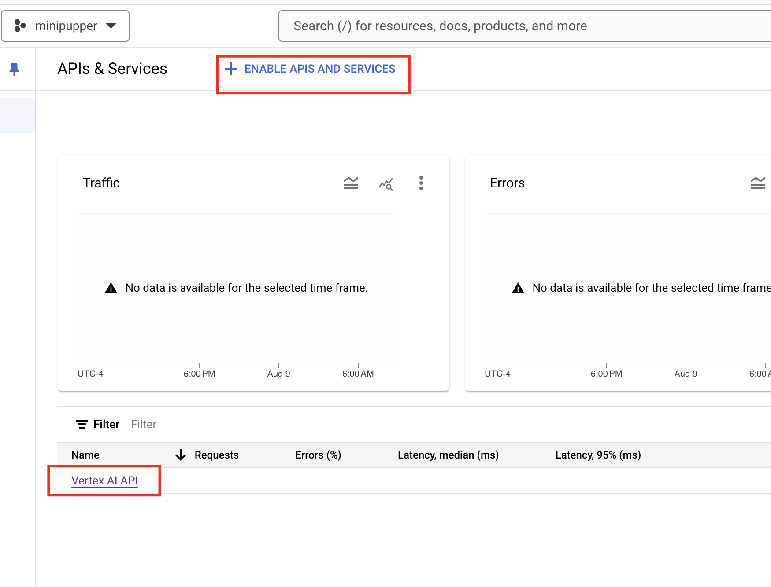Click the minipupper project hexagon icon
The height and width of the screenshot is (587, 771).
(20, 26)
